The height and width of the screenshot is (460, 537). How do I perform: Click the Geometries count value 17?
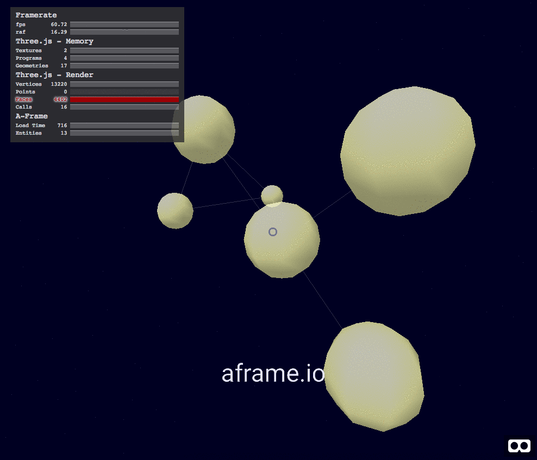click(x=64, y=66)
